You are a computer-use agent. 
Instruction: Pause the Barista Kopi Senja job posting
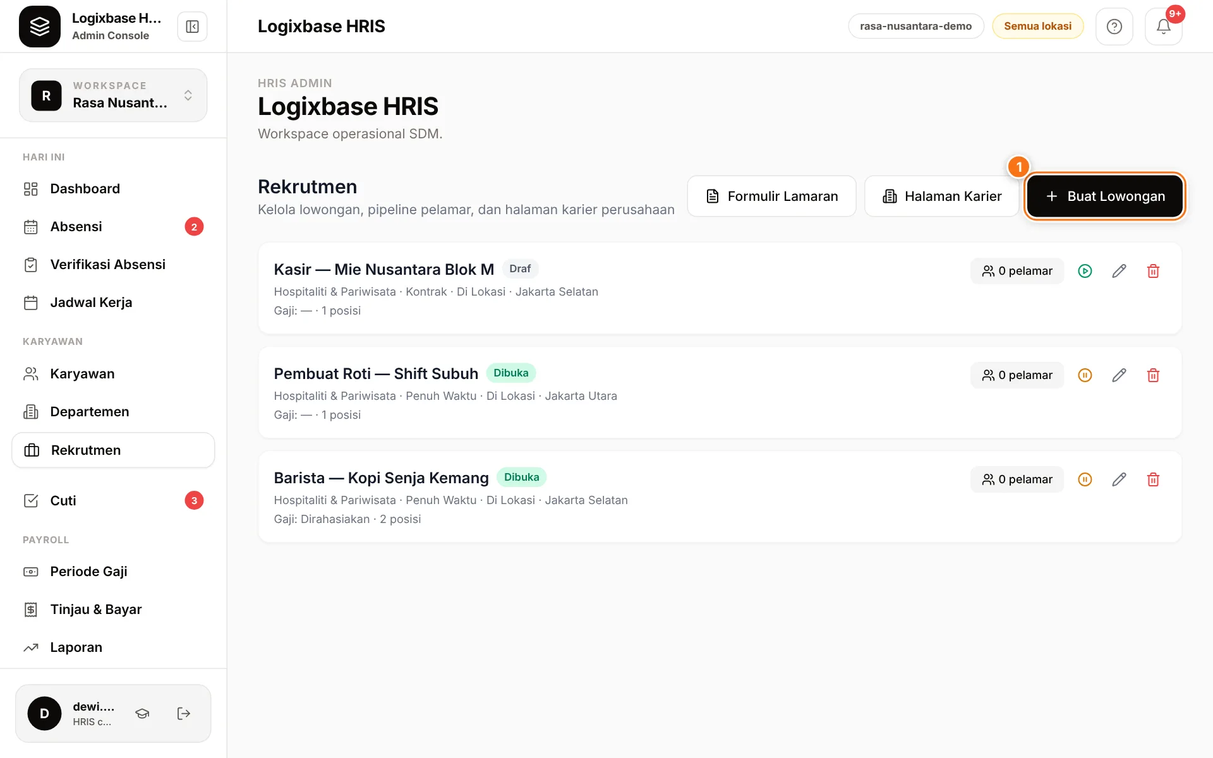coord(1085,479)
